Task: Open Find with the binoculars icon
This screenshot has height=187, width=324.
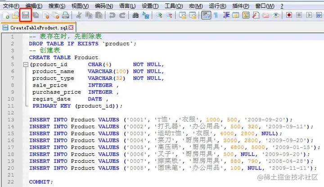Action: pos(135,15)
